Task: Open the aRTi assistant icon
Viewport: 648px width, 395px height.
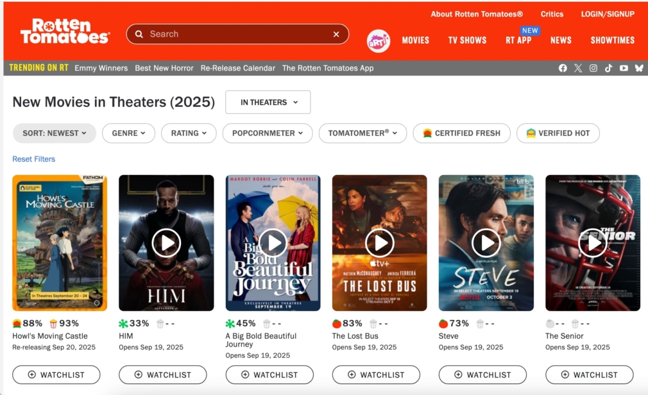Action: (x=378, y=41)
